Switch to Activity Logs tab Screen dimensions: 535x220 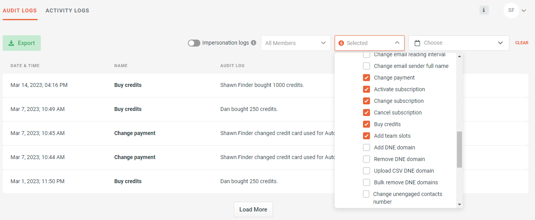pyautogui.click(x=68, y=10)
